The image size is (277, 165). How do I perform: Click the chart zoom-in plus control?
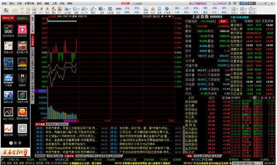[x=162, y=16]
